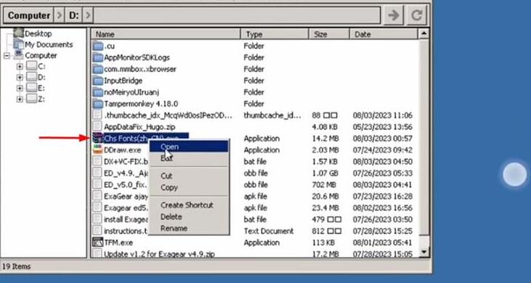The image size is (531, 283).
Task: Choose Copy in the context menu
Action: [169, 188]
